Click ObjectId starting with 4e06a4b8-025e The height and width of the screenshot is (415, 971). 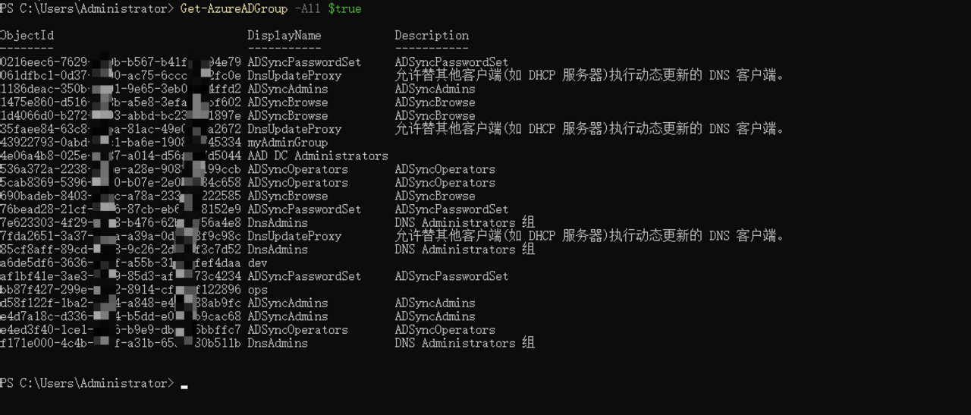tap(121, 156)
